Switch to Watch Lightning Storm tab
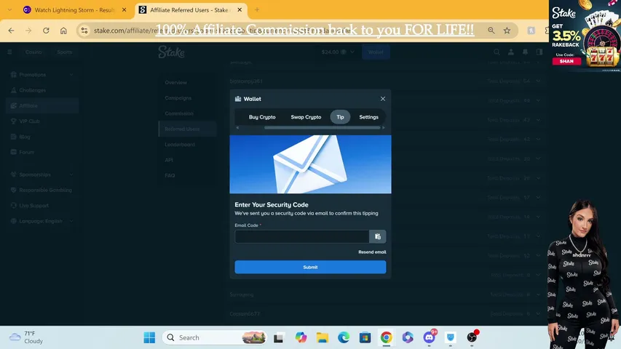 [74, 10]
